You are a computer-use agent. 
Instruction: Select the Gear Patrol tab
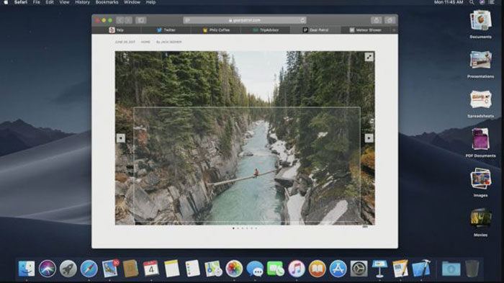(x=315, y=30)
